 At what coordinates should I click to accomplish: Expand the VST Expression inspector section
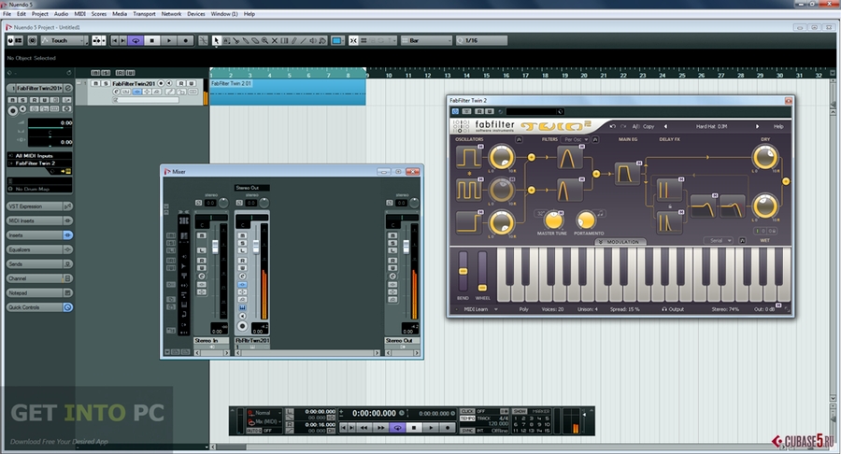coord(39,206)
